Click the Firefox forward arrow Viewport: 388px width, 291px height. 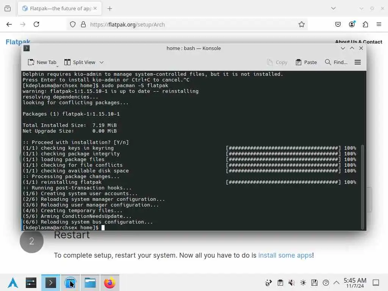pos(23,24)
